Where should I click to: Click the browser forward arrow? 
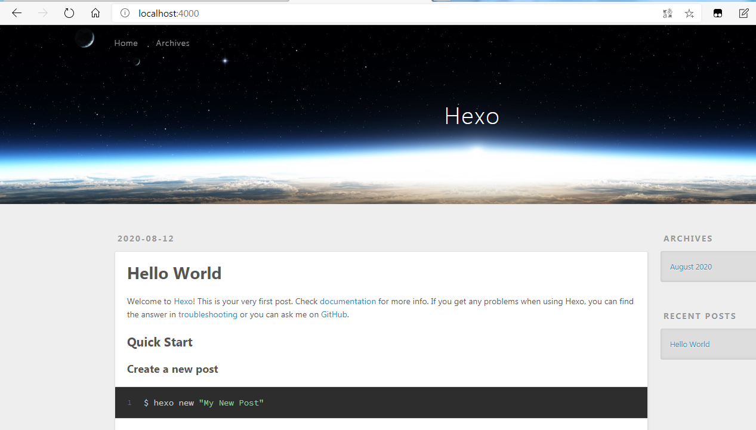(x=43, y=13)
